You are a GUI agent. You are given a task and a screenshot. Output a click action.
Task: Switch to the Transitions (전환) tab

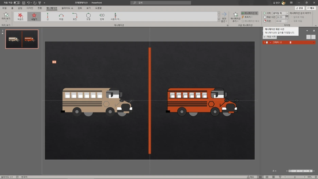tap(40, 8)
